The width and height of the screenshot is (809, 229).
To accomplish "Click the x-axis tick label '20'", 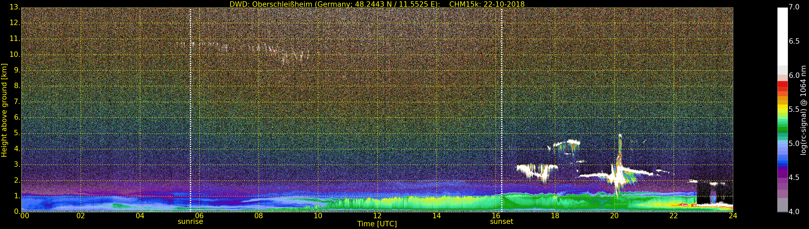I will pyautogui.click(x=614, y=216).
